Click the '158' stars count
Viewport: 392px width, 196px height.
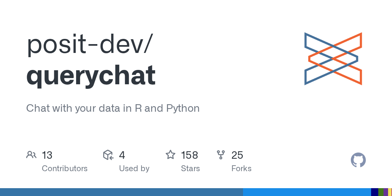click(189, 155)
